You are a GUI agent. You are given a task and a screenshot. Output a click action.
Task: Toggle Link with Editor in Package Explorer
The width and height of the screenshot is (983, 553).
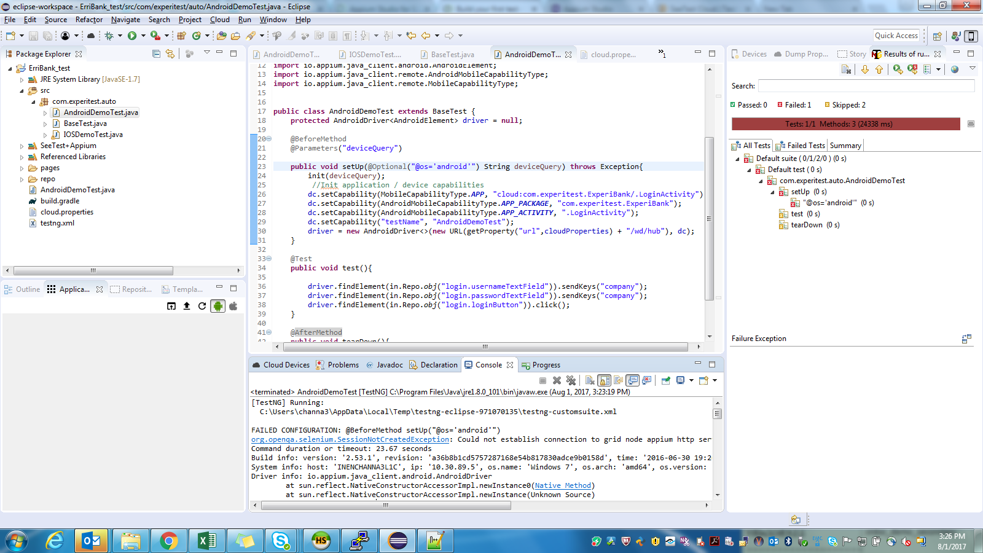(170, 54)
